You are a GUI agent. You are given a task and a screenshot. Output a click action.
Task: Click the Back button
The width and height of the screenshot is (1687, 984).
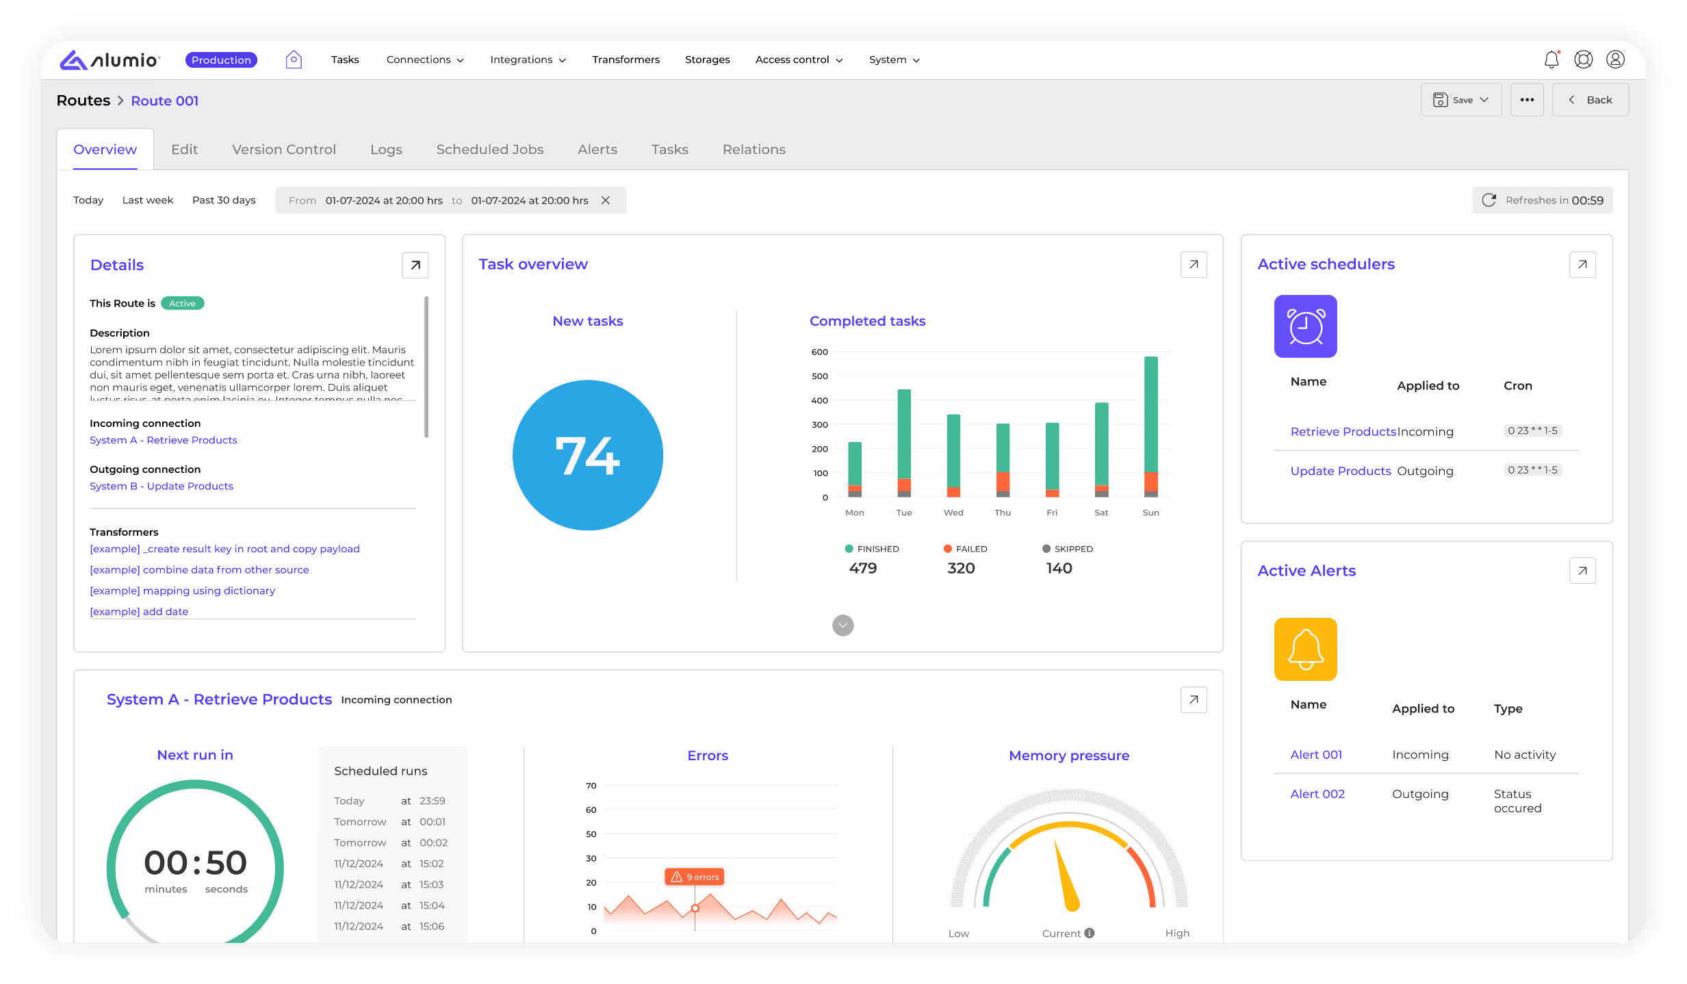(1590, 100)
